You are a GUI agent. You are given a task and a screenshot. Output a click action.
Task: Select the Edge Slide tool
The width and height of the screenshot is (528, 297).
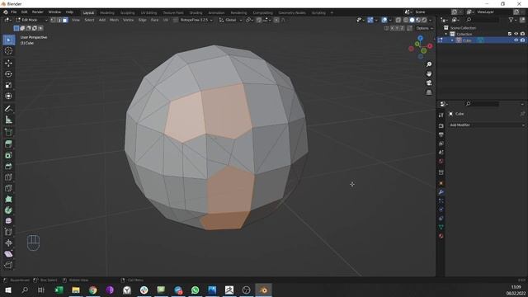pos(8,232)
